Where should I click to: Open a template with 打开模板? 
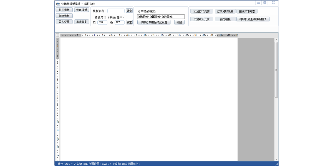(x=64, y=10)
